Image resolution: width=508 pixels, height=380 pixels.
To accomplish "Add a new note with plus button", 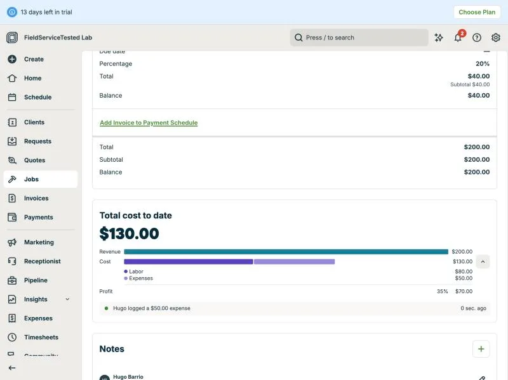I will [481, 349].
